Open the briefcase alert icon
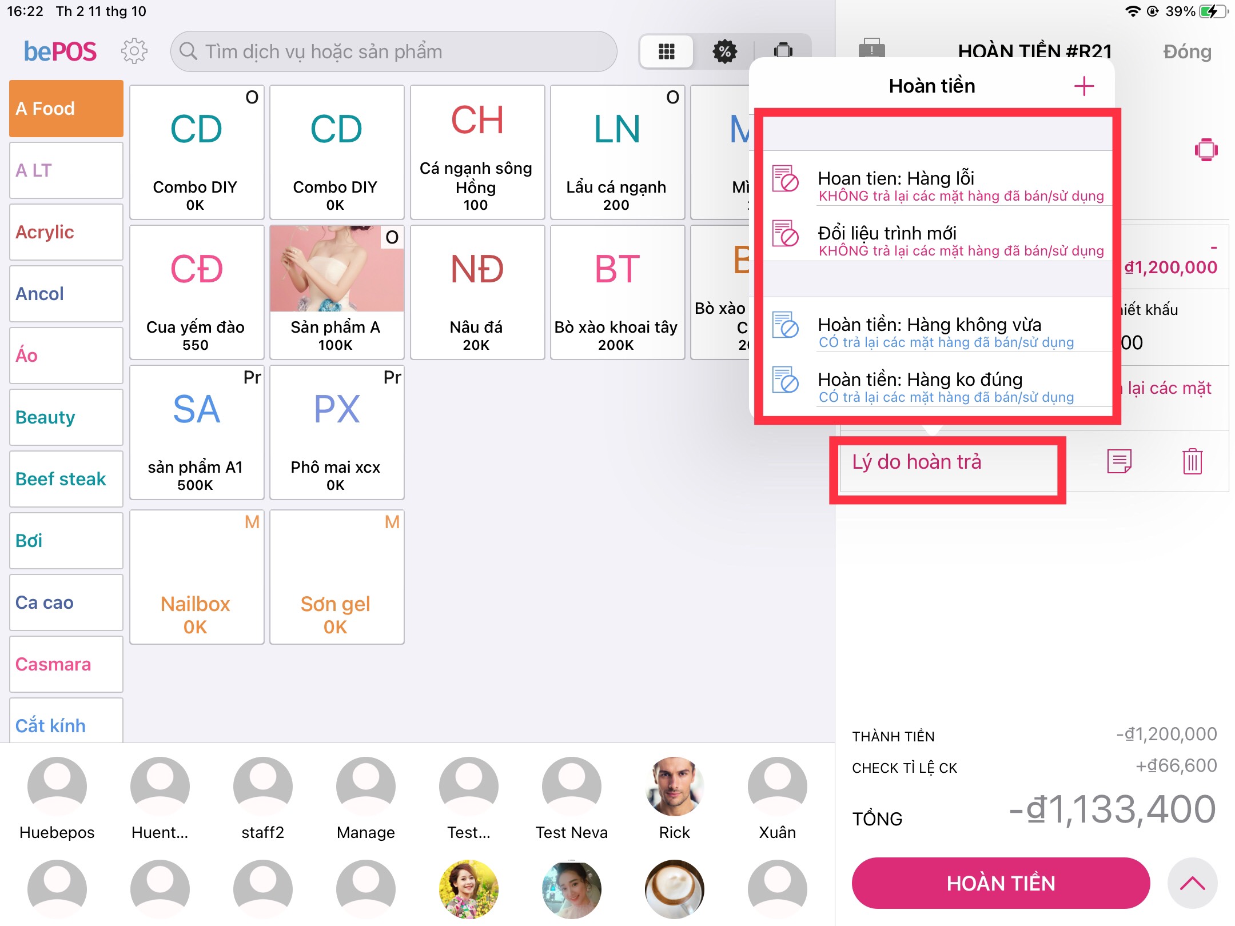 click(871, 49)
